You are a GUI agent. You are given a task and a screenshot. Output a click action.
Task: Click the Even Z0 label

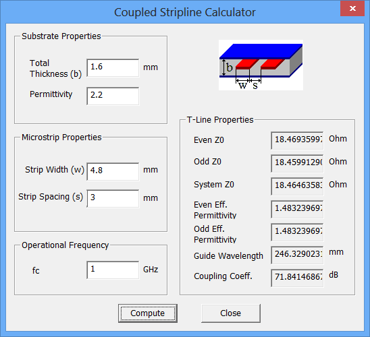[209, 140]
